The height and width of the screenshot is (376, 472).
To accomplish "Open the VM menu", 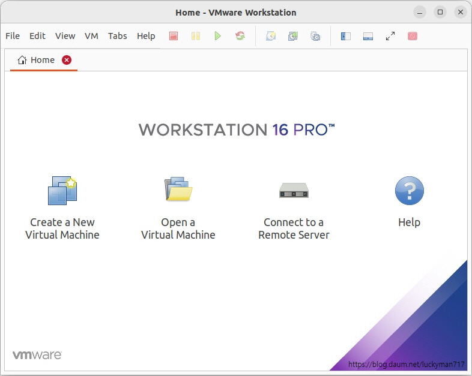I will click(91, 36).
